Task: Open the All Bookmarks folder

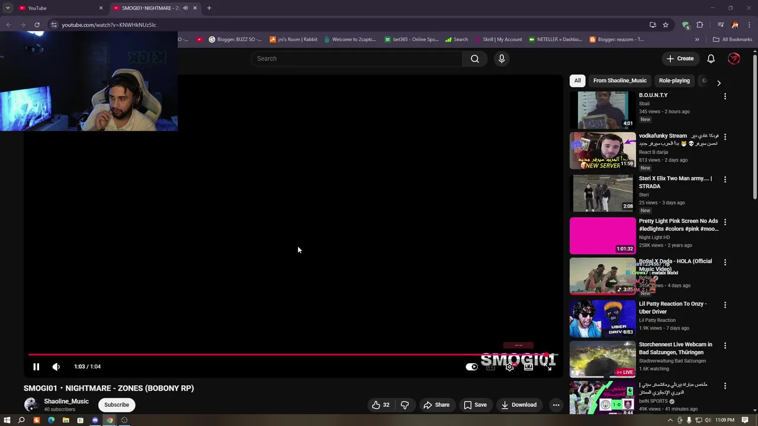Action: 733,40
